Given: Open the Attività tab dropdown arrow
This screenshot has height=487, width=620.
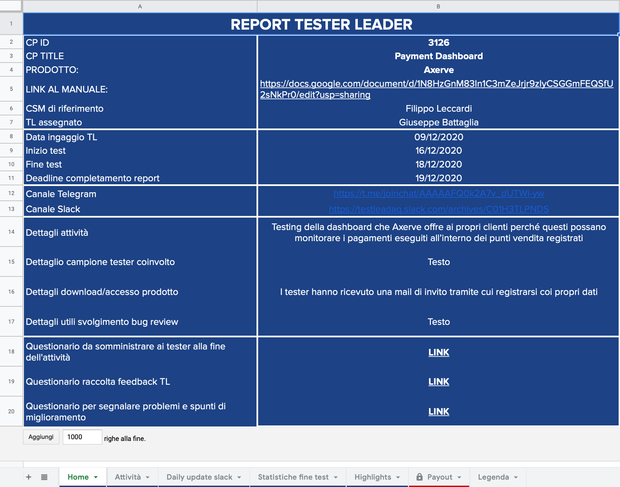Looking at the screenshot, I should (x=147, y=477).
